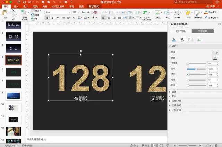
Task: Select the Text Effects pane icon
Action: point(182,39)
